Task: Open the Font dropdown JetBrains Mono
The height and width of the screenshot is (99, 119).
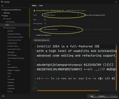Action: click(62, 15)
